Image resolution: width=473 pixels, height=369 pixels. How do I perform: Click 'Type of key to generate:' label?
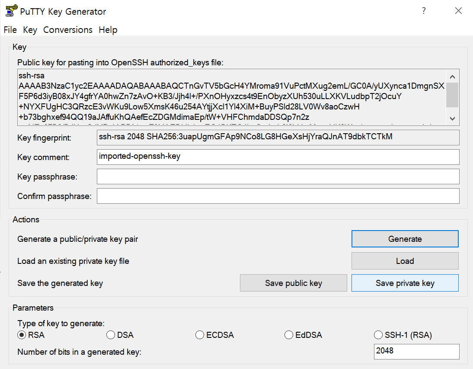coord(61,324)
